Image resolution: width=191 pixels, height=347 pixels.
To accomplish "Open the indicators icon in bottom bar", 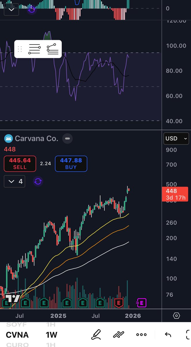I will 119,335.
